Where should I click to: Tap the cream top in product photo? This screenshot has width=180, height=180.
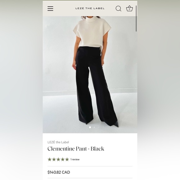[x=92, y=33]
